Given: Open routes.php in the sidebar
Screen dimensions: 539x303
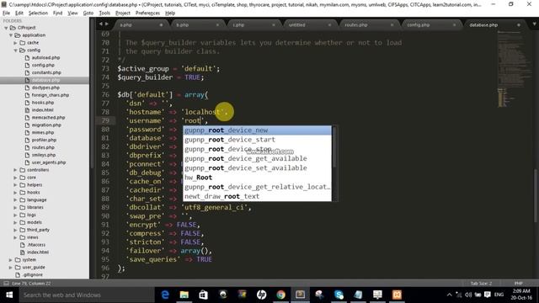Looking at the screenshot, I should coord(43,148).
